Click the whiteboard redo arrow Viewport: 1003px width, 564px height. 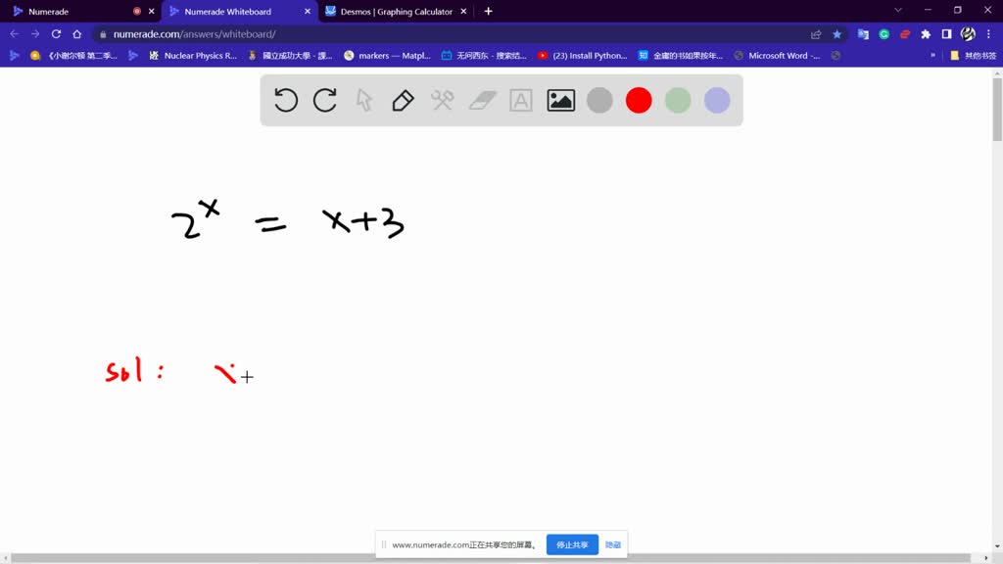325,101
